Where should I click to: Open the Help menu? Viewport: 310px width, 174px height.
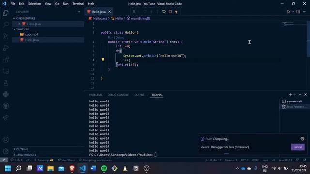click(91, 4)
